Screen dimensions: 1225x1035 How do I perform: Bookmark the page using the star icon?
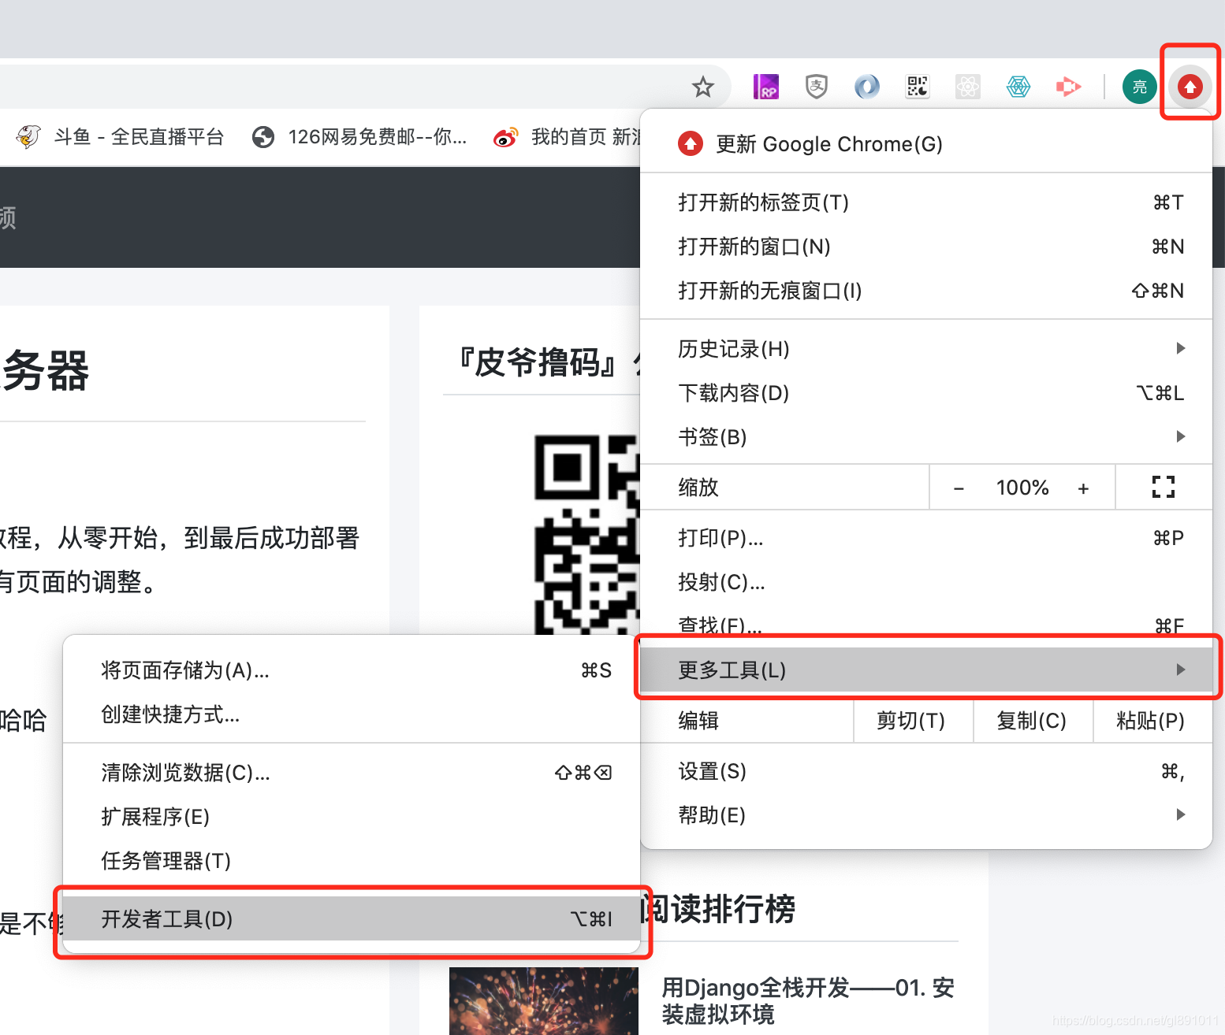click(x=702, y=87)
